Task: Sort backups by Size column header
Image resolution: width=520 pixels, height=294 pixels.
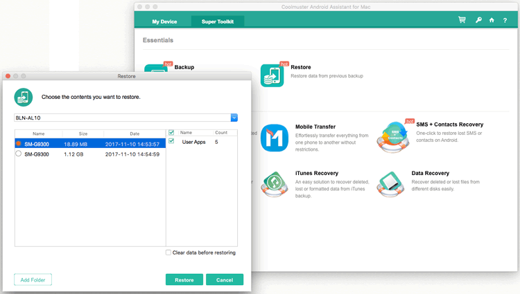Action: point(83,134)
